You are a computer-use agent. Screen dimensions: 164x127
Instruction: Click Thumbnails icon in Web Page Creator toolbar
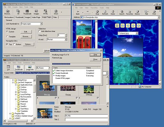click(27, 12)
